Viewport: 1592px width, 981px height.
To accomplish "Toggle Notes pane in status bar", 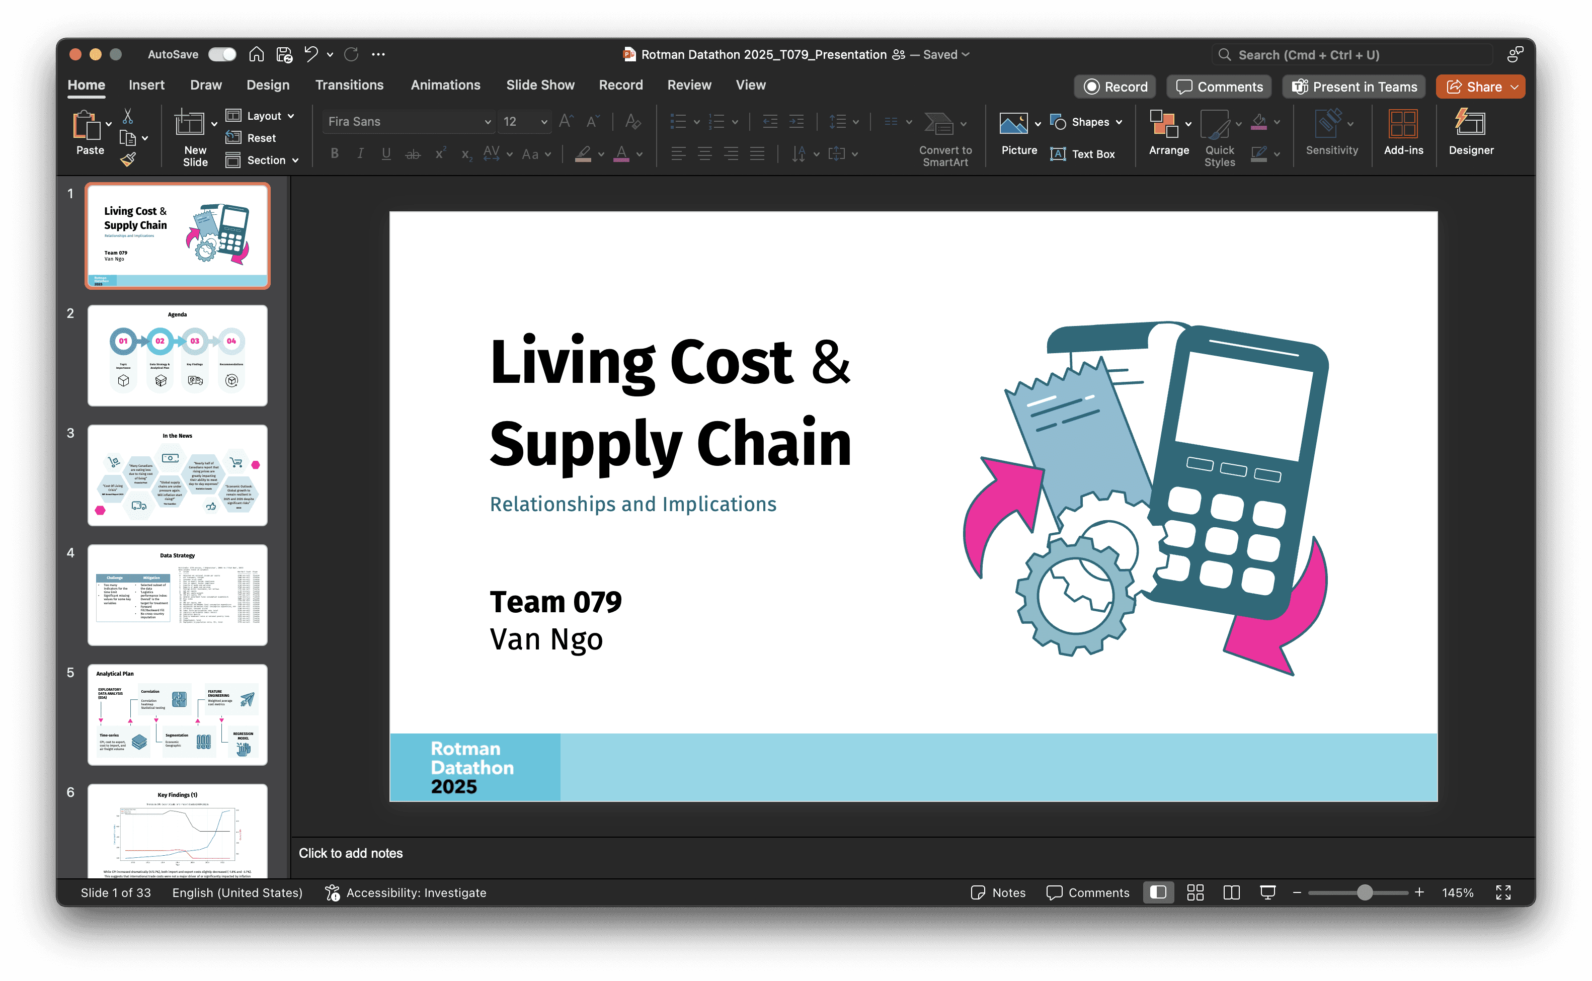I will [x=998, y=893].
